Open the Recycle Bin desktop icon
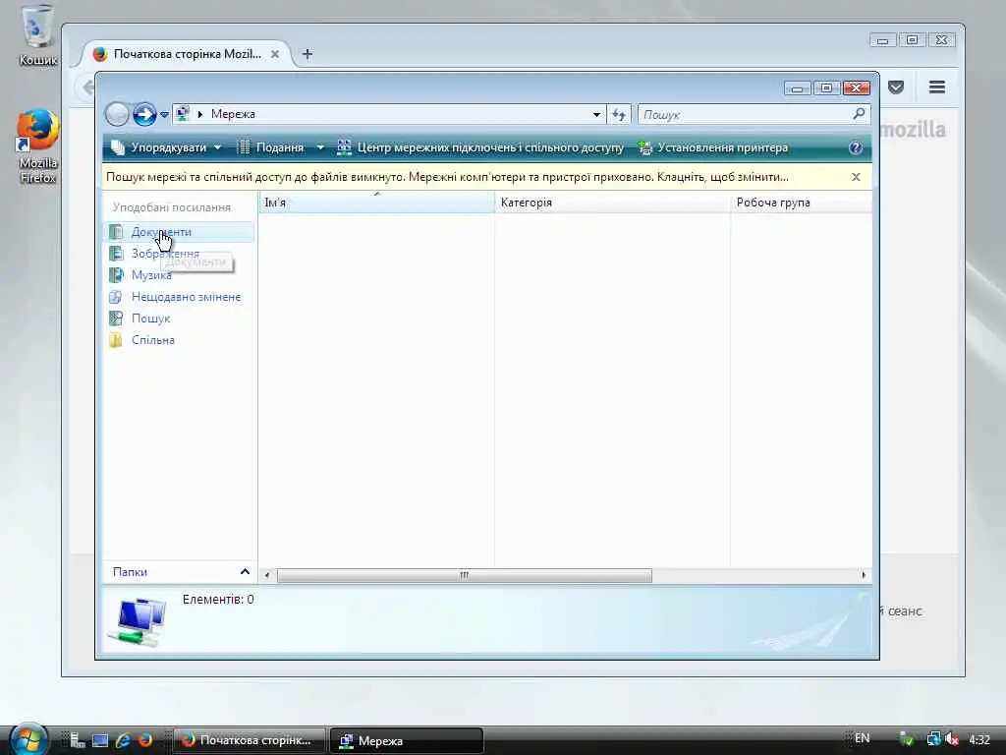 [x=38, y=35]
